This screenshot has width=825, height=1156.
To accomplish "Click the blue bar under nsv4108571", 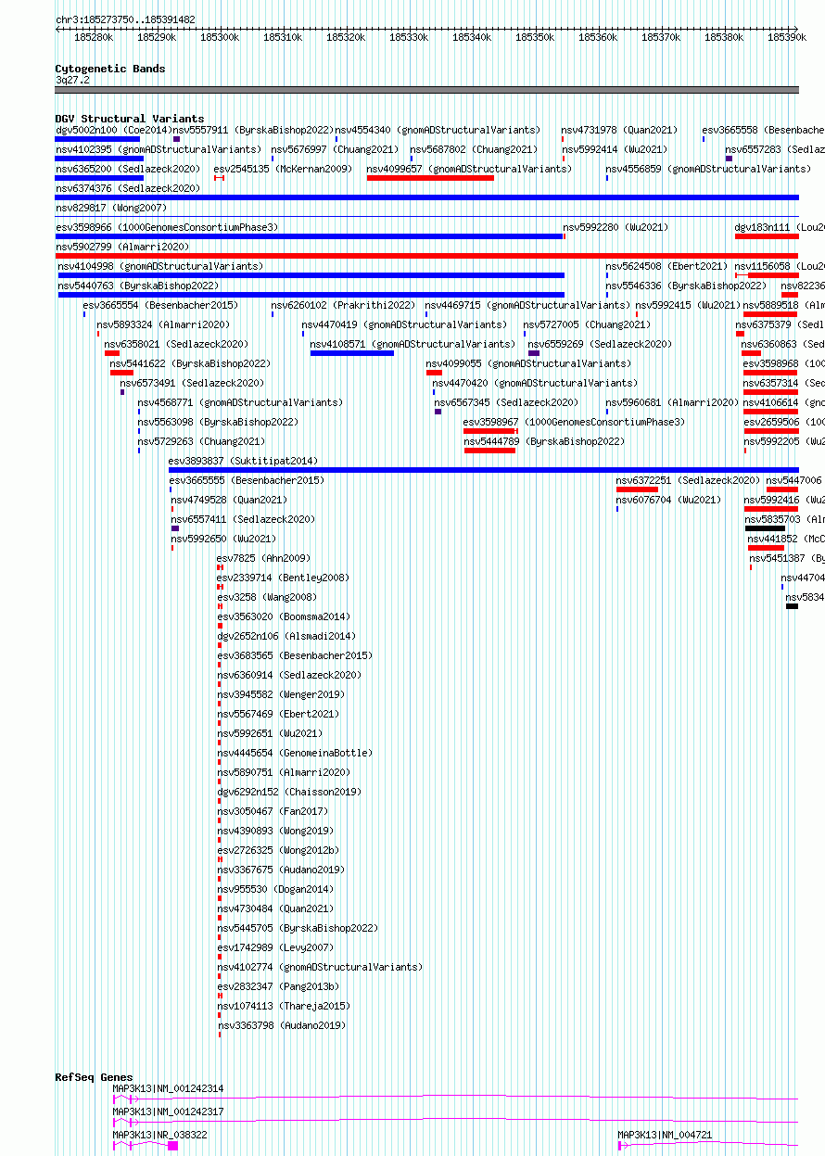I will click(x=352, y=353).
